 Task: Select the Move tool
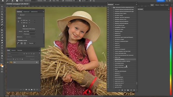2,6
